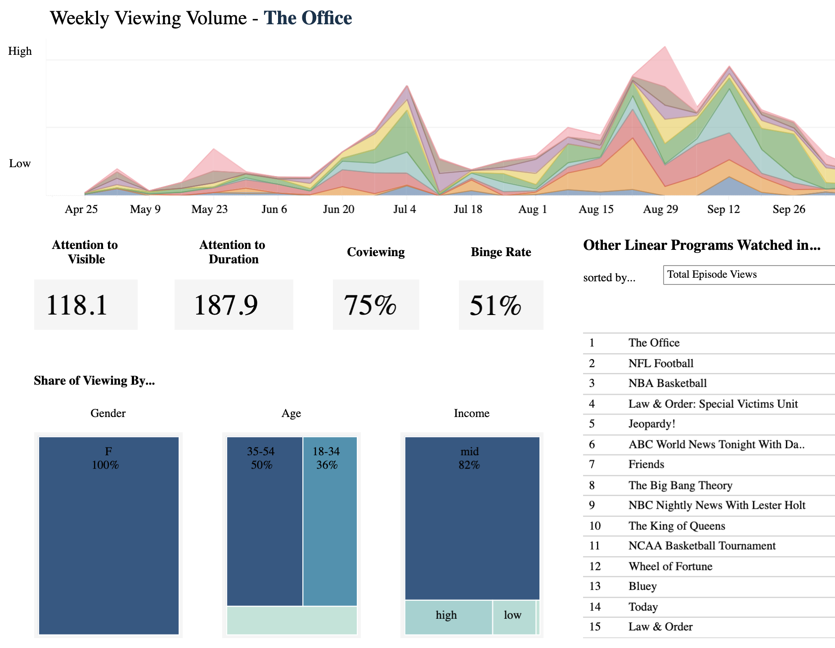Click the high income treemap block
Image resolution: width=835 pixels, height=648 pixels.
tap(449, 617)
